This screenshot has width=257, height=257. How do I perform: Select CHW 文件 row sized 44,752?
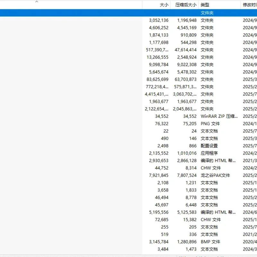click(x=128, y=168)
